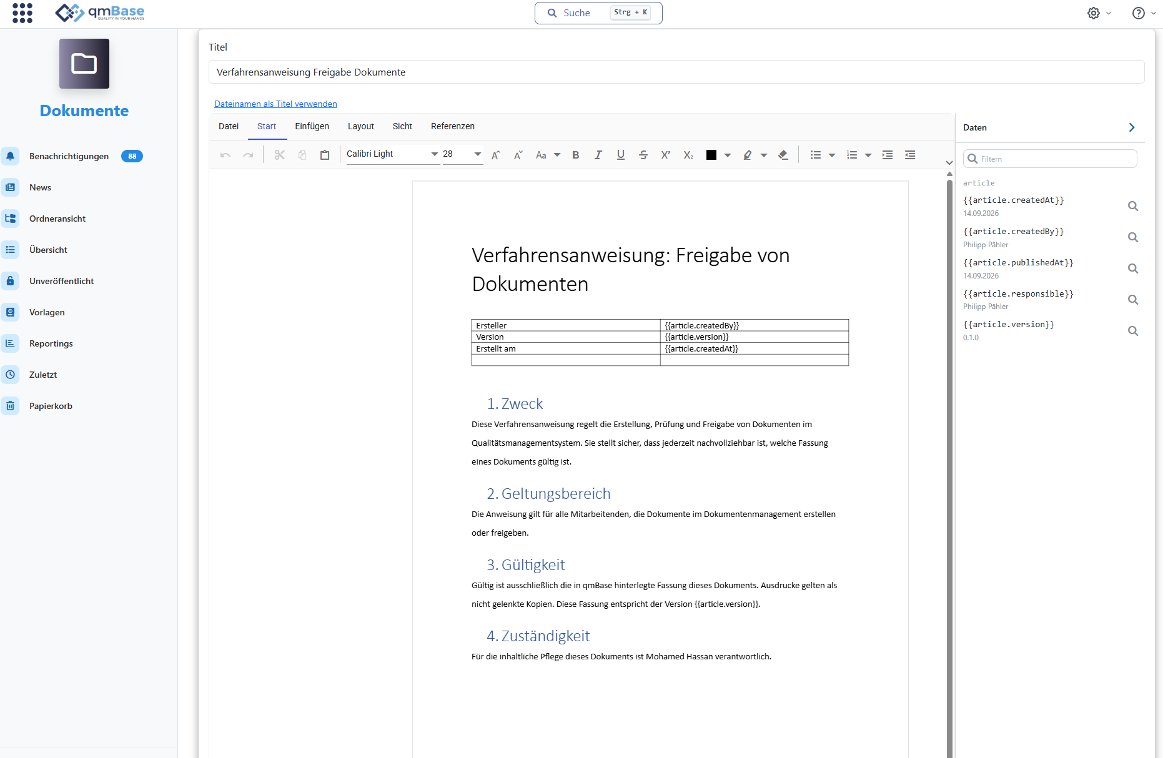The image size is (1163, 758).
Task: Open the font color dropdown arrow
Action: [x=728, y=155]
